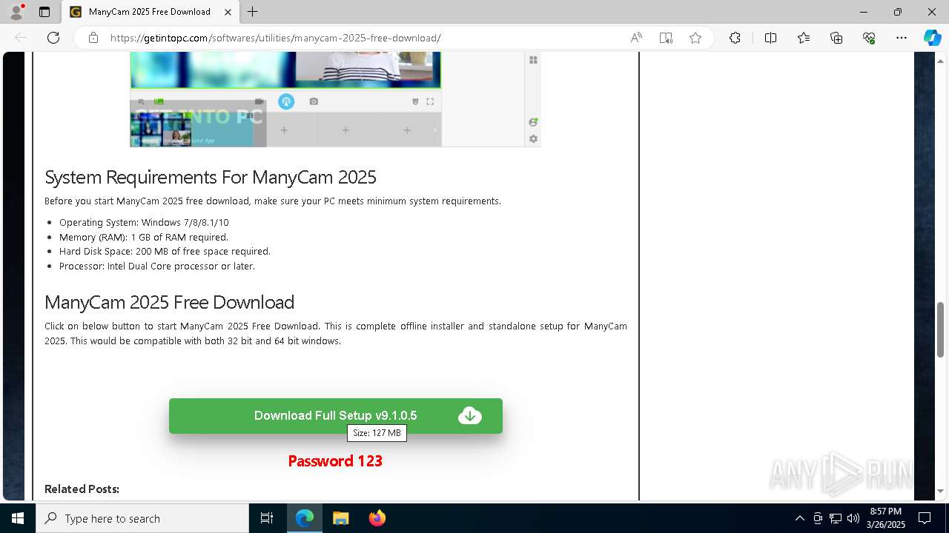Open the Collections icon
This screenshot has height=533, width=949.
pos(836,38)
